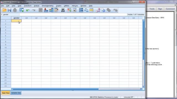Click the Split file icon
177x99 pixels.
(x=81, y=10)
